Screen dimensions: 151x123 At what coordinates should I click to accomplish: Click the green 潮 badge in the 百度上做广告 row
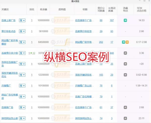coord(125,20)
